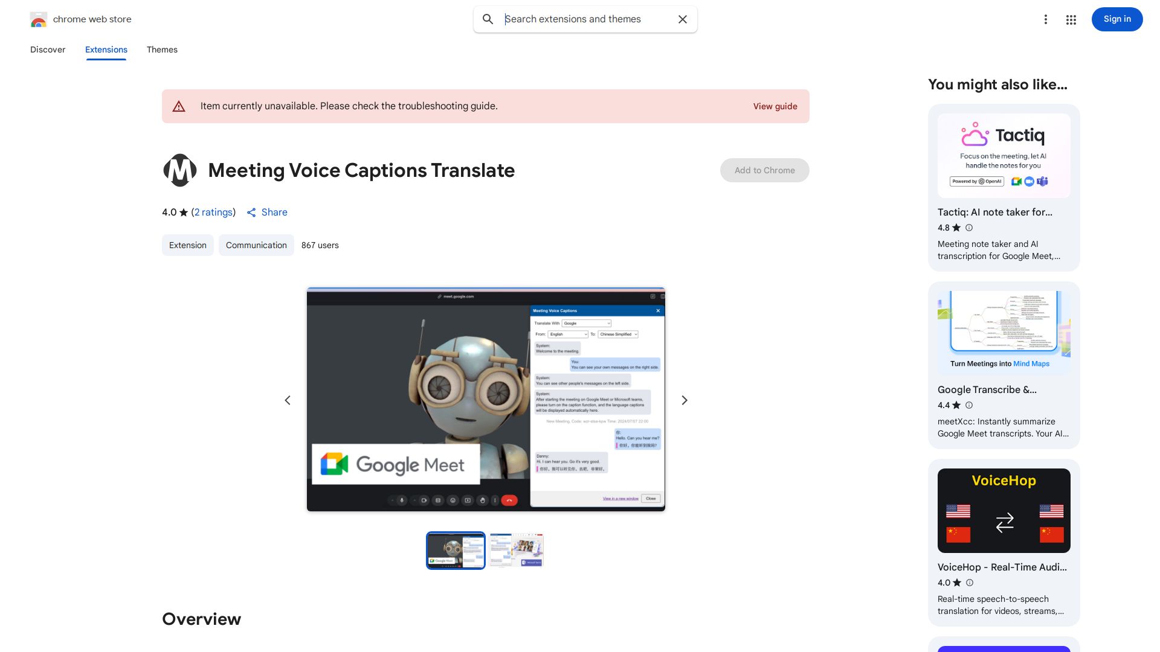Image resolution: width=1160 pixels, height=652 pixels.
Task: Click the search magnifier icon
Action: [x=488, y=19]
